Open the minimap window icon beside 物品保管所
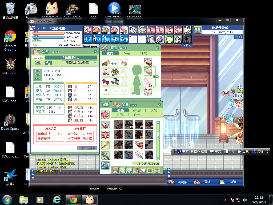The height and width of the screenshot is (205, 273). coord(197,30)
